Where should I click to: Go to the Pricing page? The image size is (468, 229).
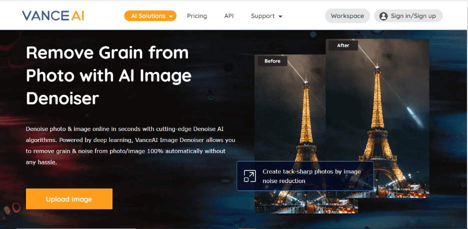tap(196, 16)
